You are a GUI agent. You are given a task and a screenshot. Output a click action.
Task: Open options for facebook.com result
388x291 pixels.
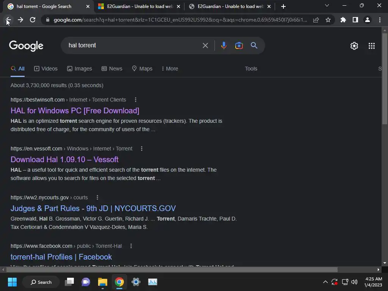(x=131, y=246)
